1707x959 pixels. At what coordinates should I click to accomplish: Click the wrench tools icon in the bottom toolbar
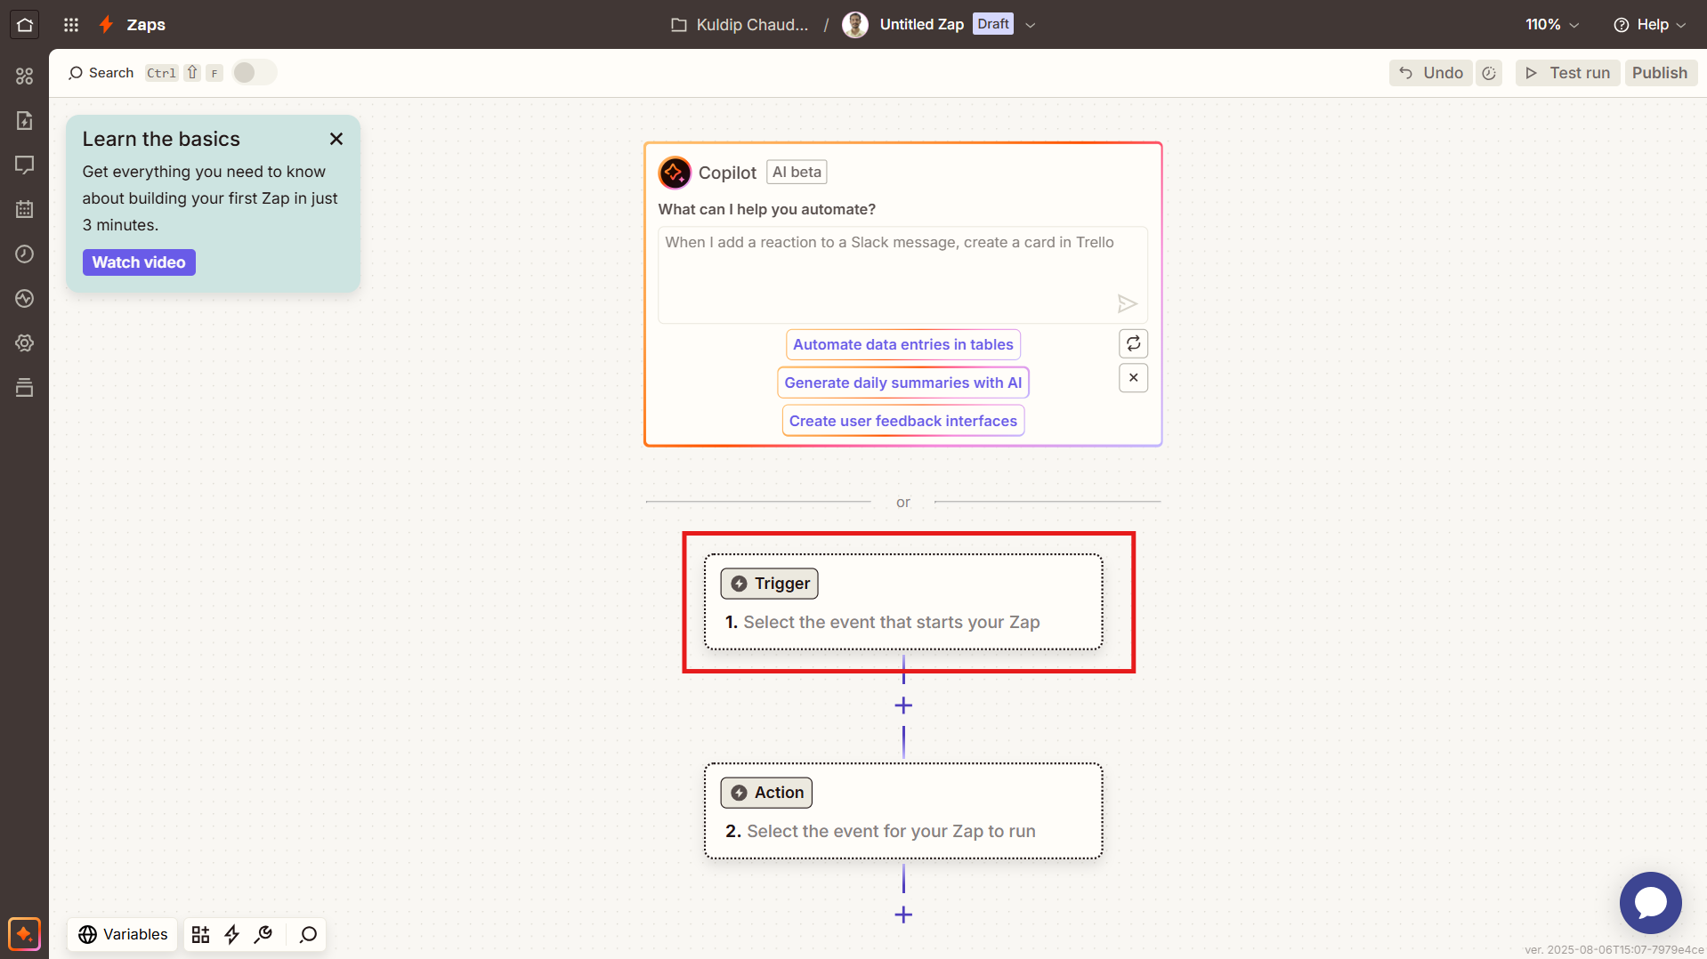(x=263, y=934)
